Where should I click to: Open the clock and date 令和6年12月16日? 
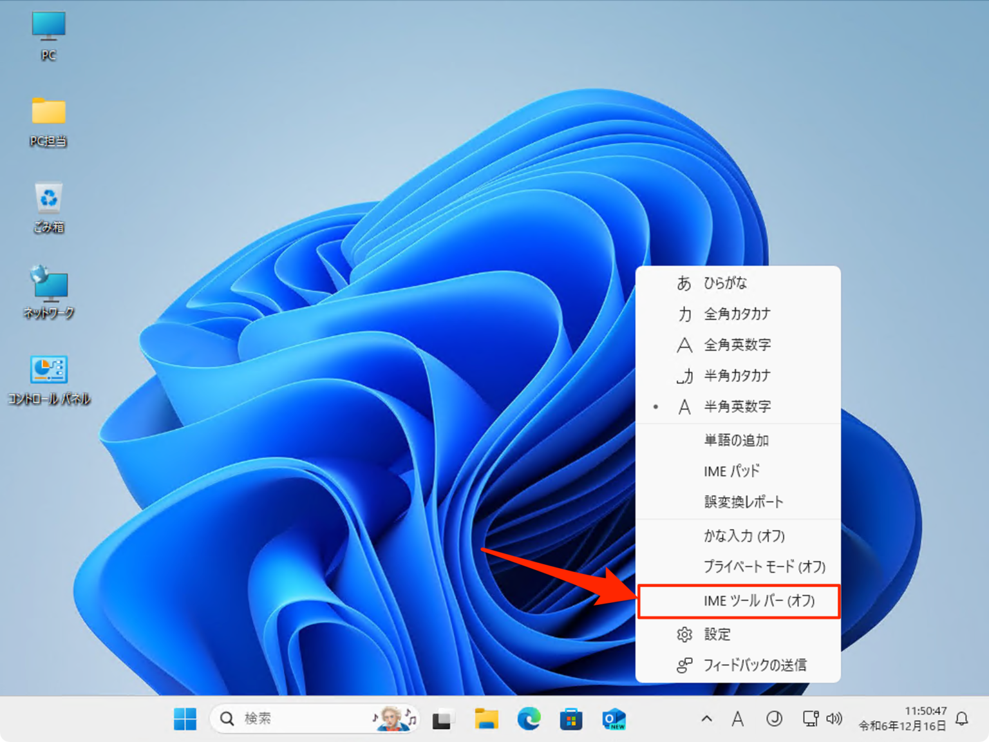coord(903,719)
